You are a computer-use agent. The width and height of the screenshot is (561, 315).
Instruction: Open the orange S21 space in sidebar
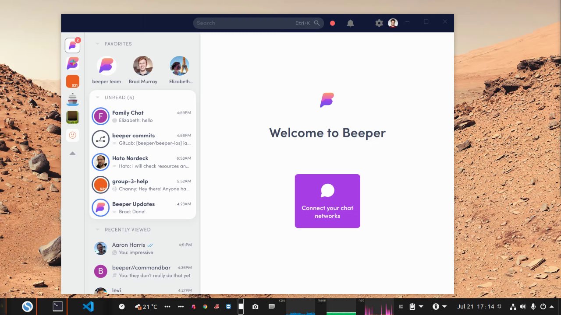pyautogui.click(x=73, y=81)
